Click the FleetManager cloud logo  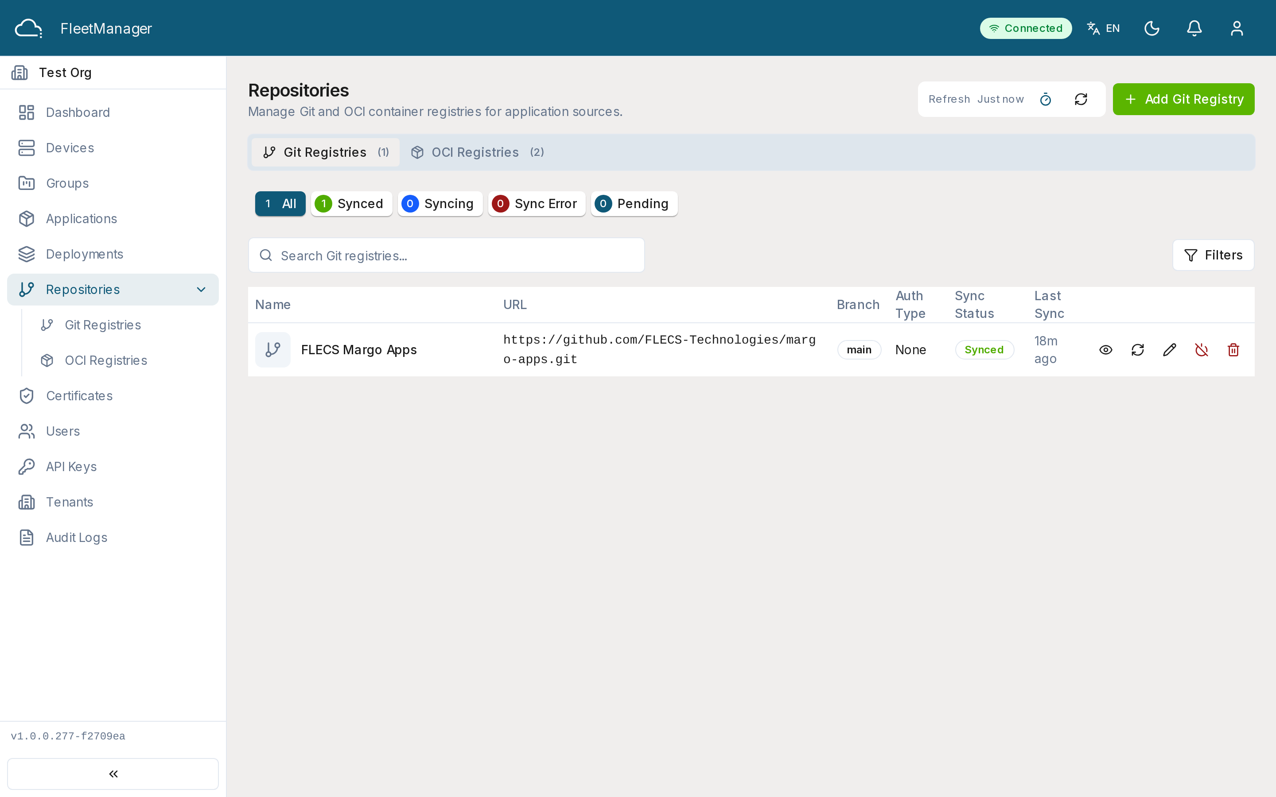(28, 28)
